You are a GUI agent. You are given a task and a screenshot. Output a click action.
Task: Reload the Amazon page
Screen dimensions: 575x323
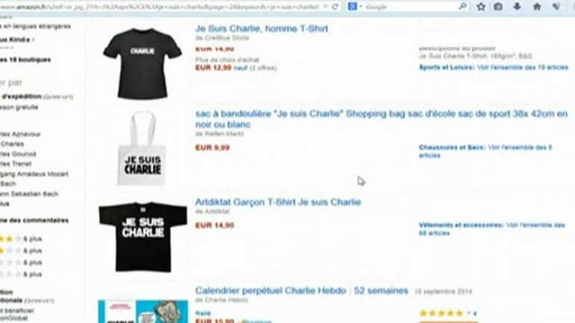click(335, 7)
